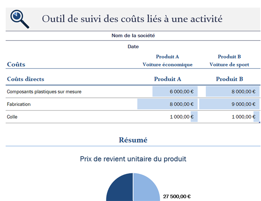Select the 'Résumé' section heading
This screenshot has height=201, width=261.
tap(133, 140)
